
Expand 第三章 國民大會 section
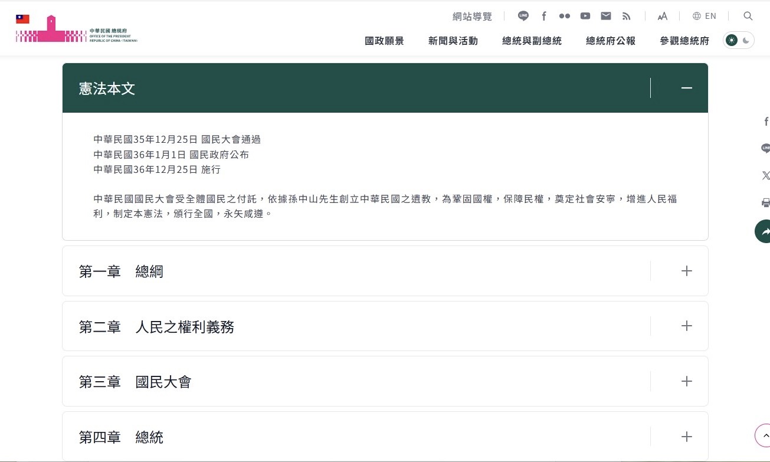(686, 381)
